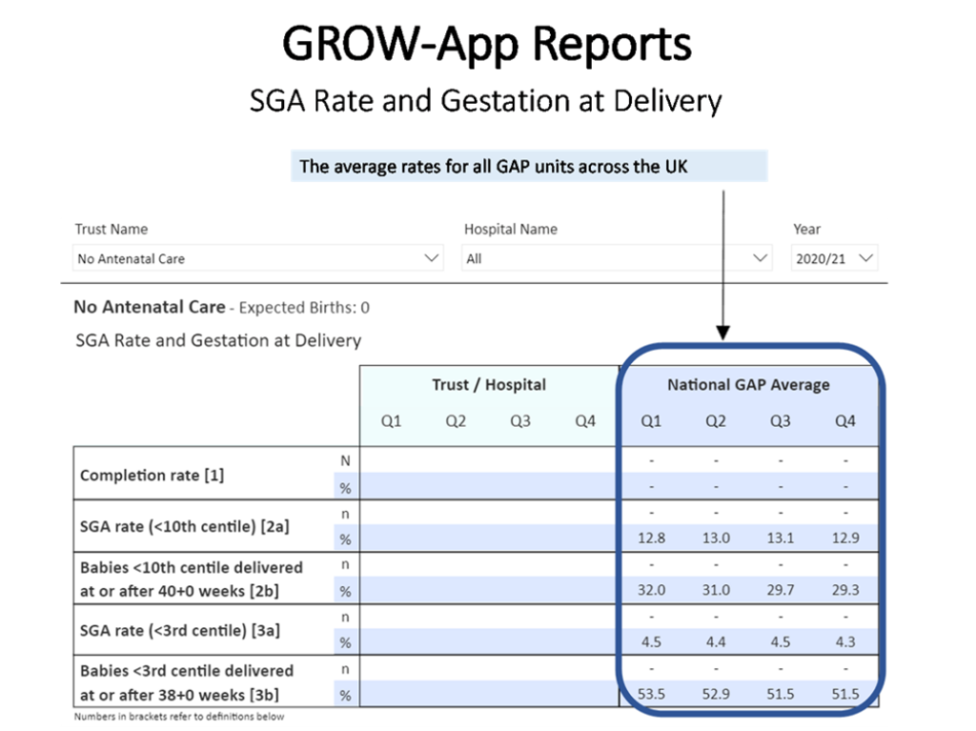Open the Trust Name dropdown
The height and width of the screenshot is (731, 976).
click(257, 258)
